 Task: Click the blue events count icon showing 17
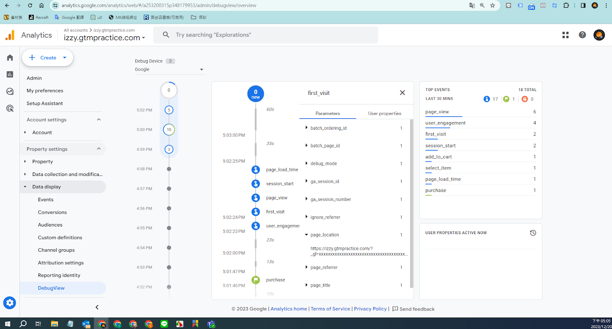(x=487, y=99)
